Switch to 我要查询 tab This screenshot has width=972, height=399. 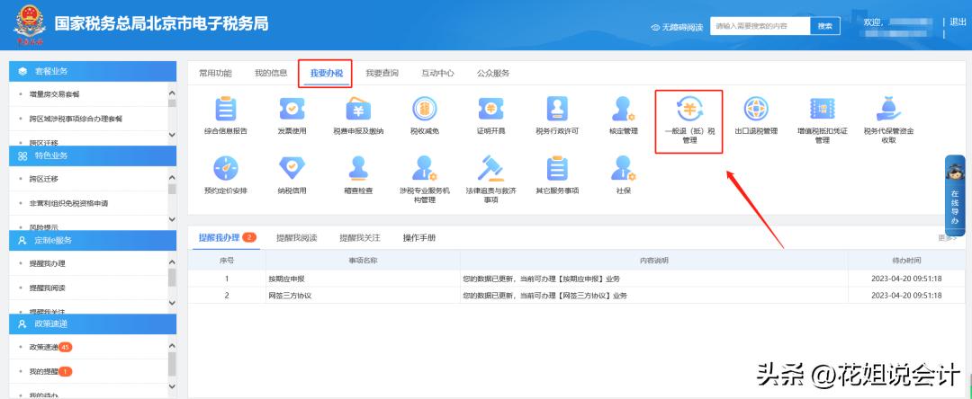point(382,73)
